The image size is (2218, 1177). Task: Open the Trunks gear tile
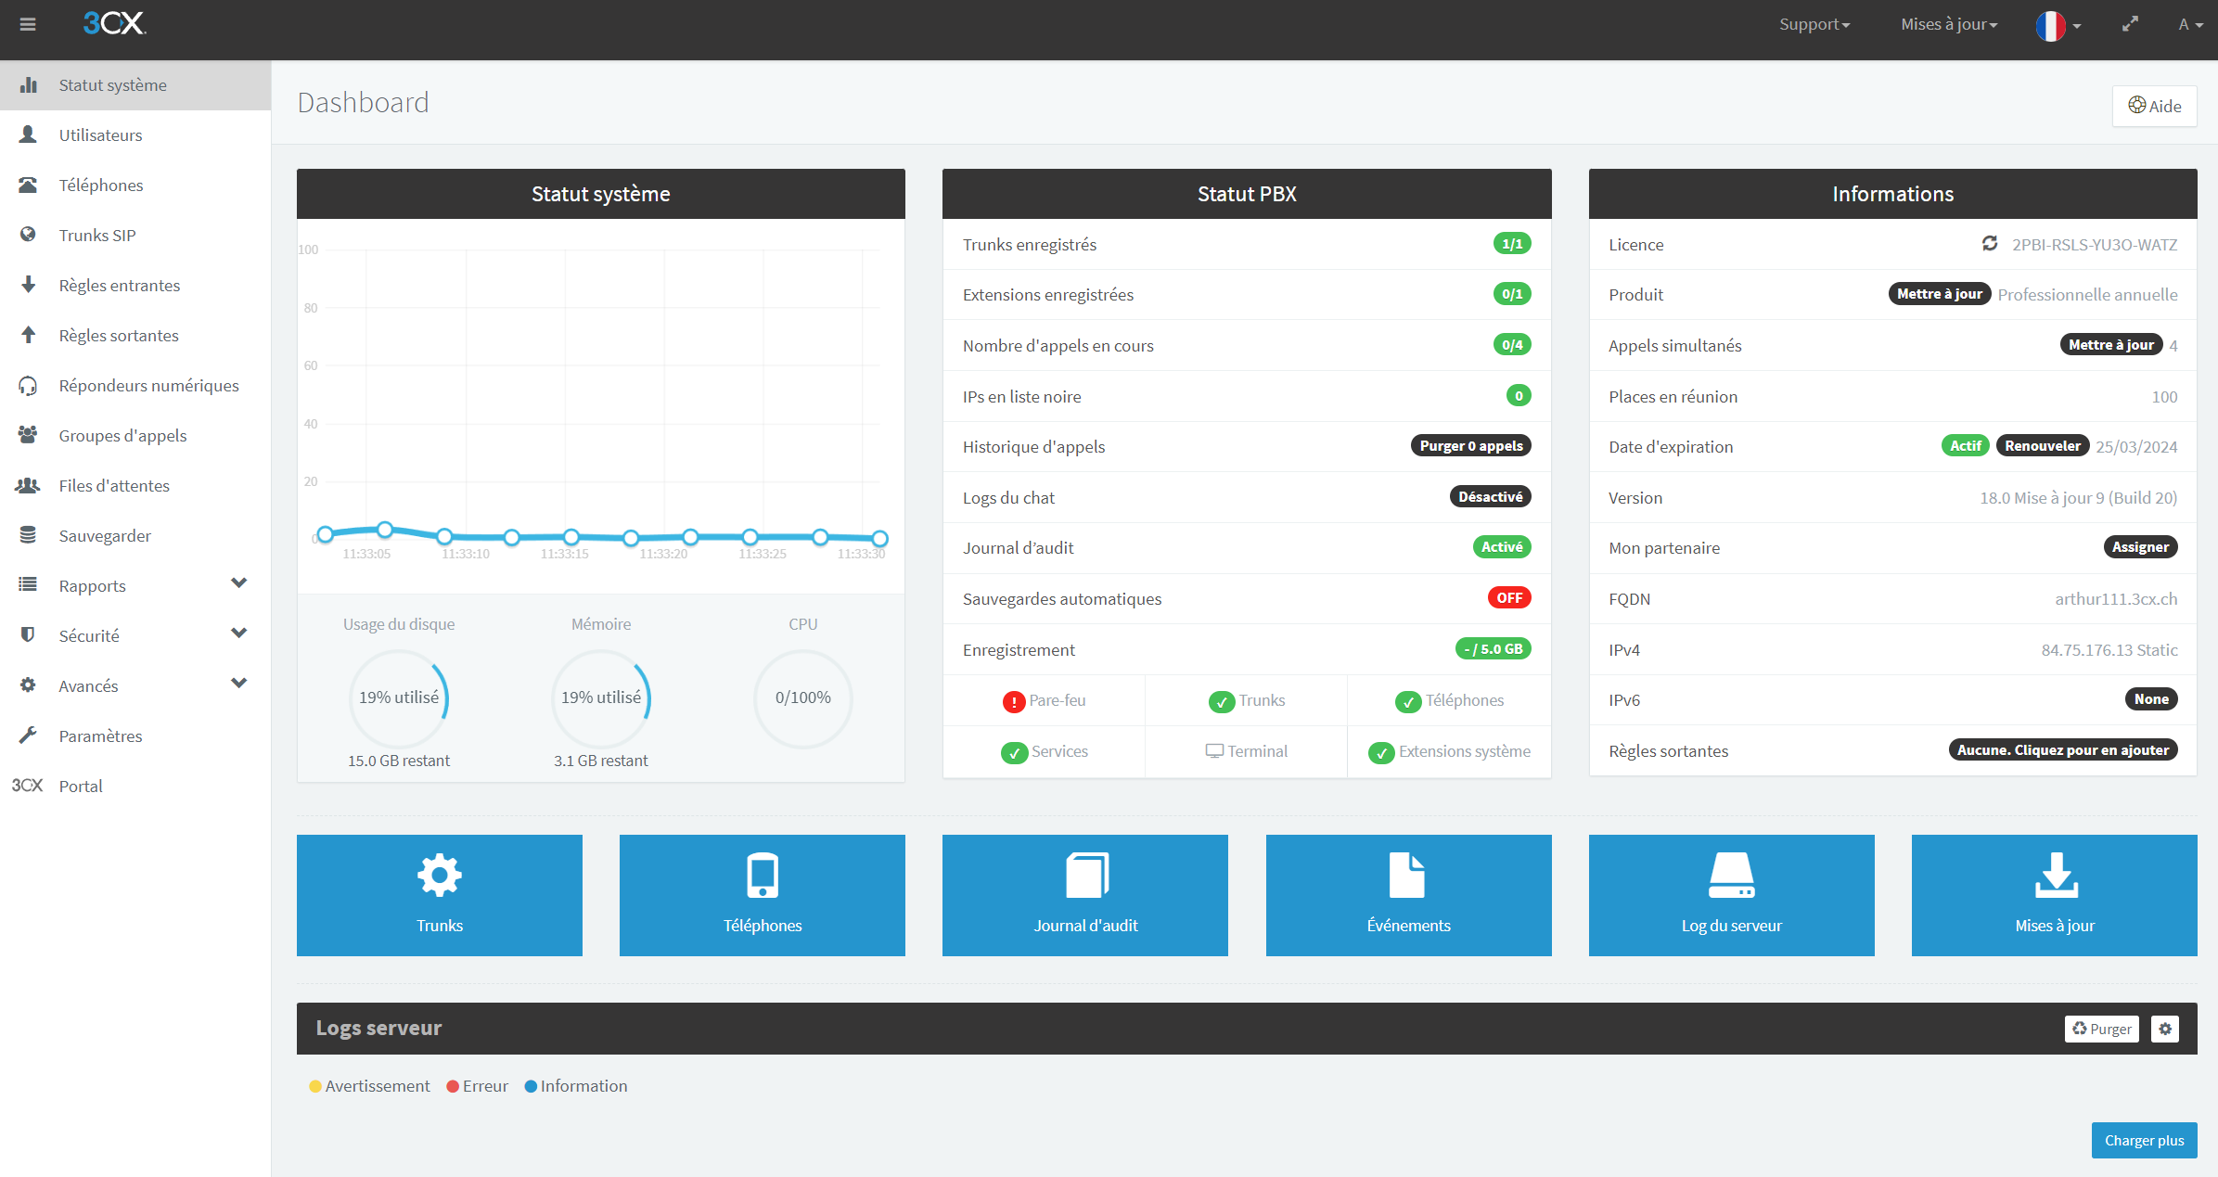[440, 895]
